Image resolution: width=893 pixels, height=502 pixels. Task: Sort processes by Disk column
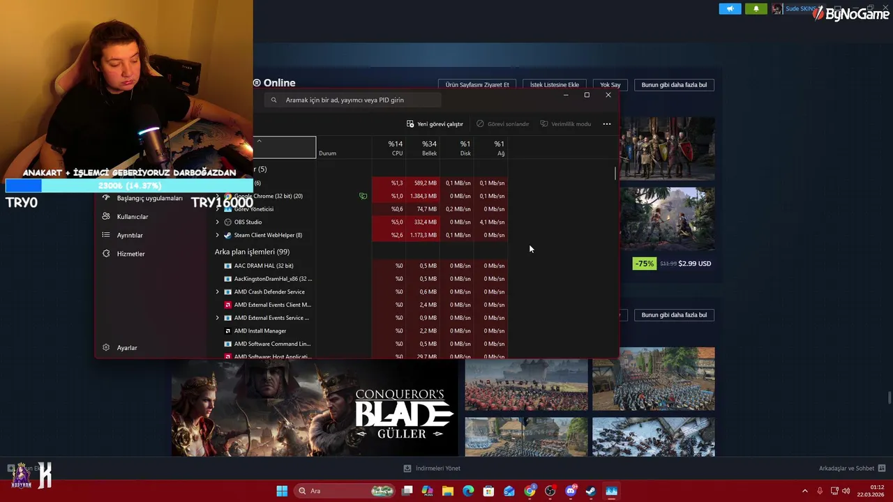point(456,148)
